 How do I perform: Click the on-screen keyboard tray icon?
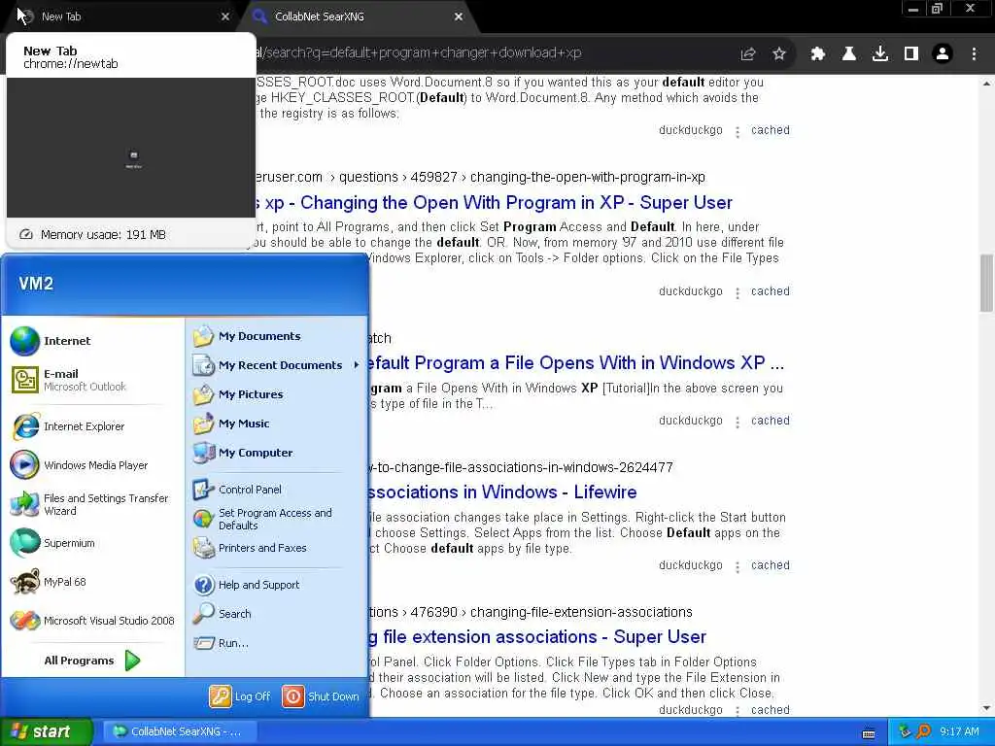pyautogui.click(x=869, y=734)
